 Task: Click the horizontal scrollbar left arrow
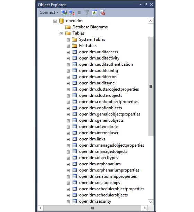pyautogui.click(x=41, y=208)
